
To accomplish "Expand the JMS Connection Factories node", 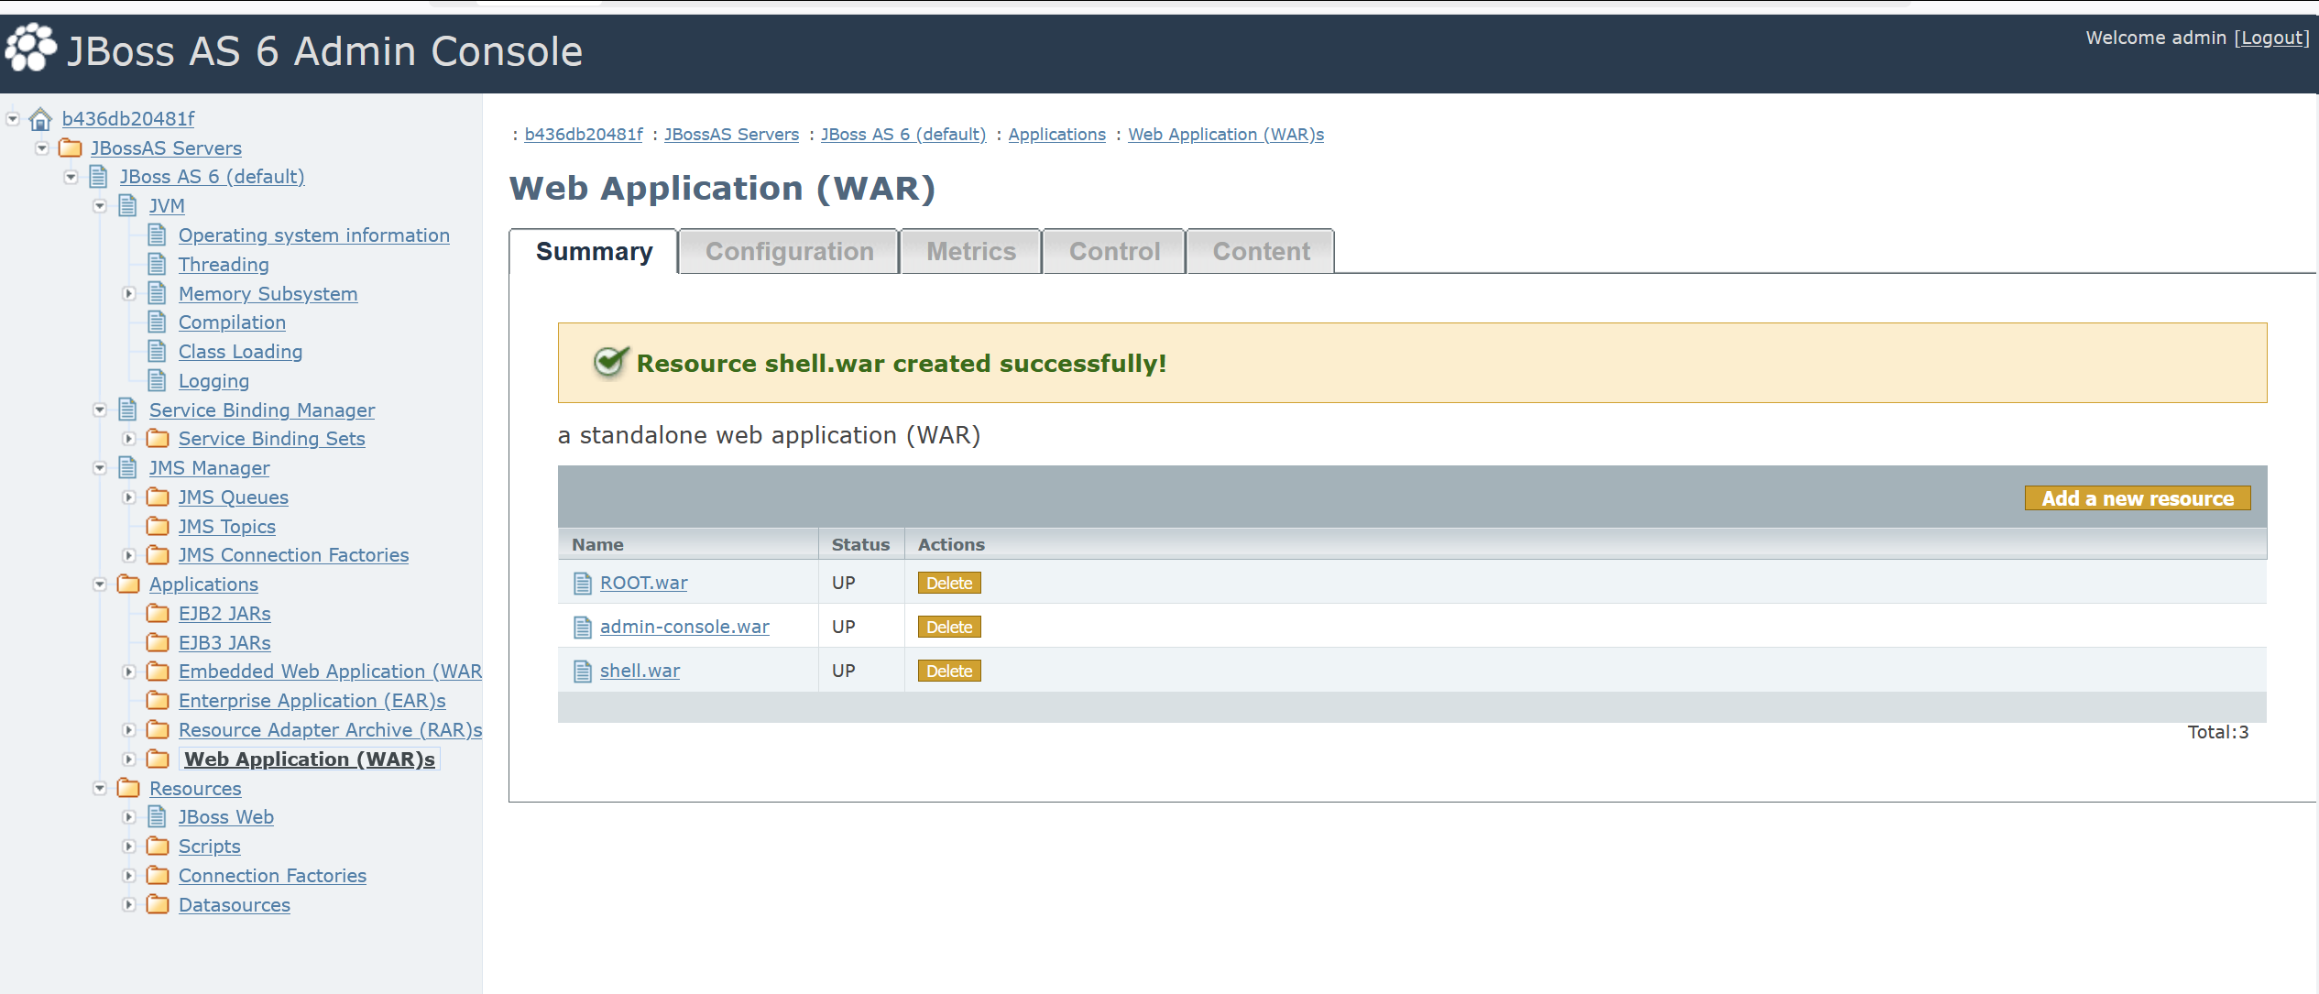I will tap(129, 555).
